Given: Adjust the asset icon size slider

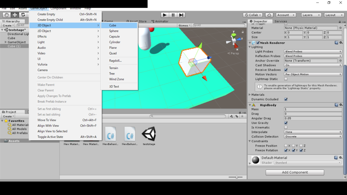Looking at the screenshot, I should coord(237,177).
